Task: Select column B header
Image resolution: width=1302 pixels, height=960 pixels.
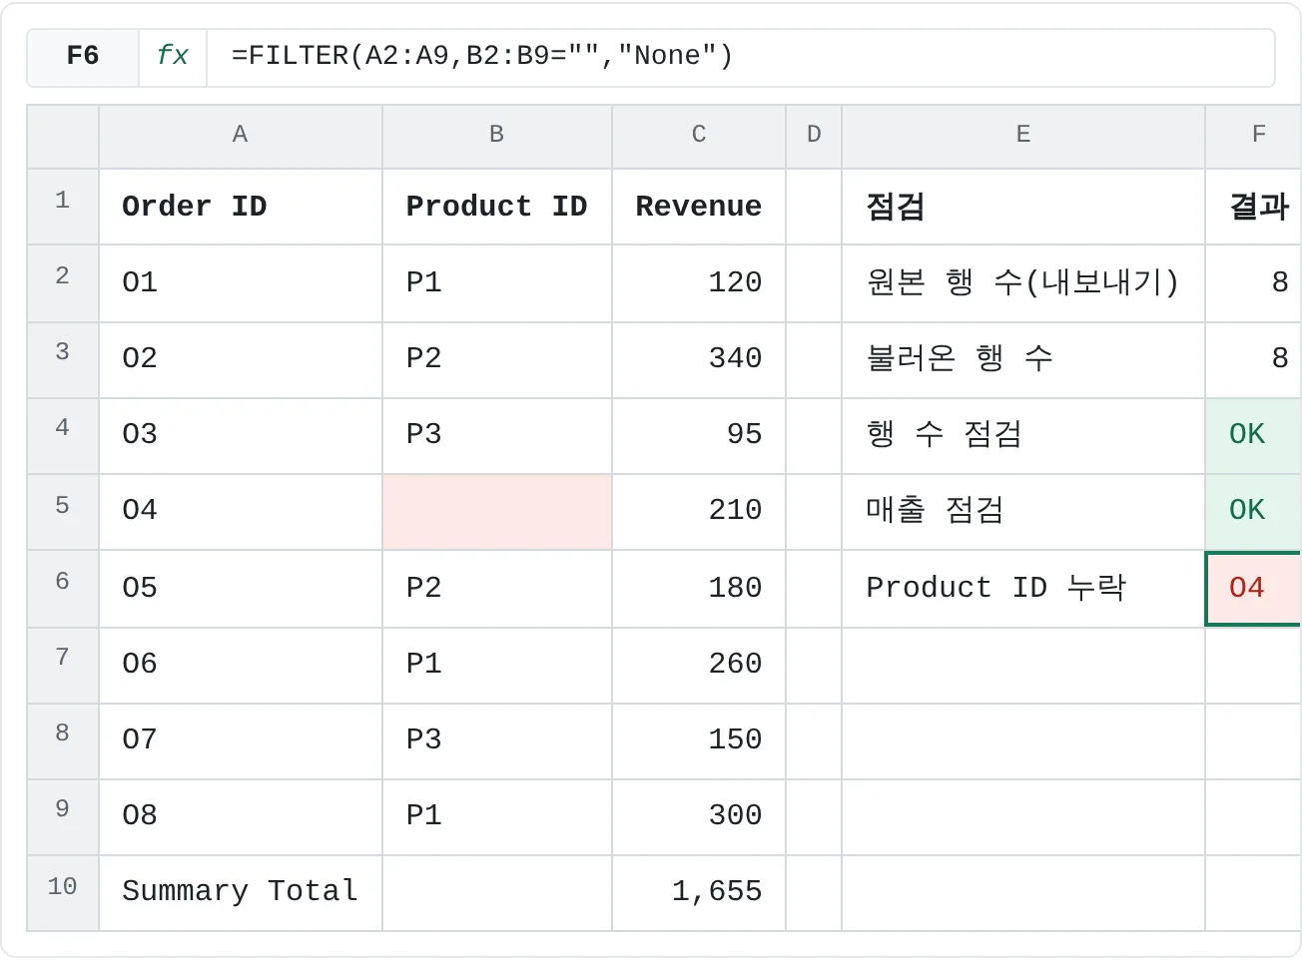Action: click(x=497, y=135)
